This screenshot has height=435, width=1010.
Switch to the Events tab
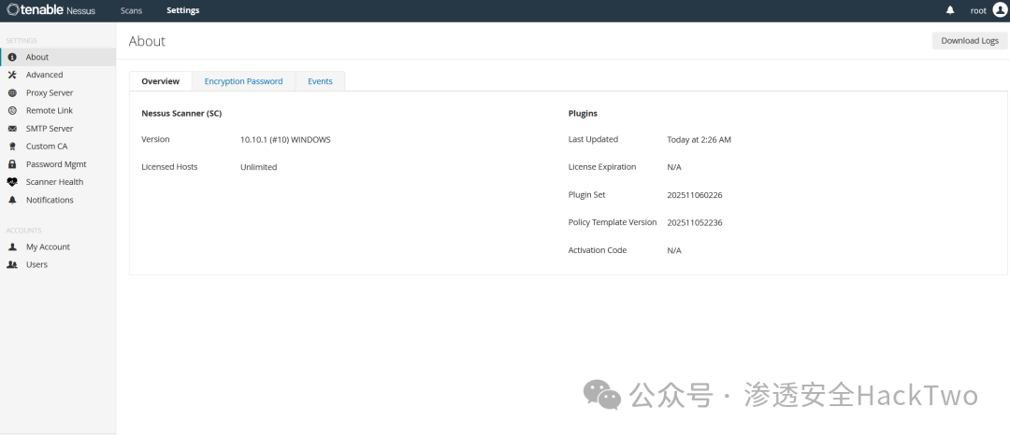320,81
